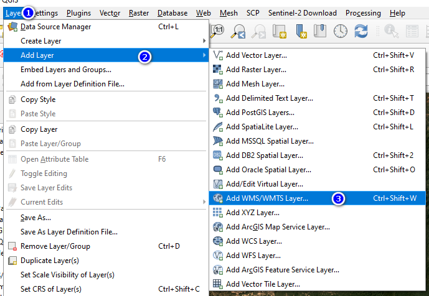This screenshot has height=296, width=429.
Task: Click the SpatiaLite feather icon
Action: coord(218,127)
